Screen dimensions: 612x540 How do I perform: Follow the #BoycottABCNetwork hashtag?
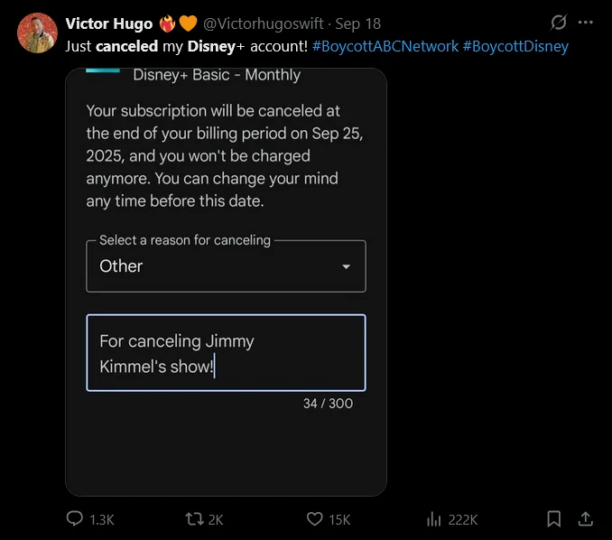385,45
